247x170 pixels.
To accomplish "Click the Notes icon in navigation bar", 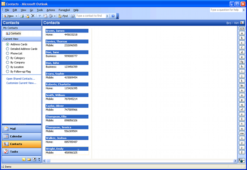I will (24, 160).
